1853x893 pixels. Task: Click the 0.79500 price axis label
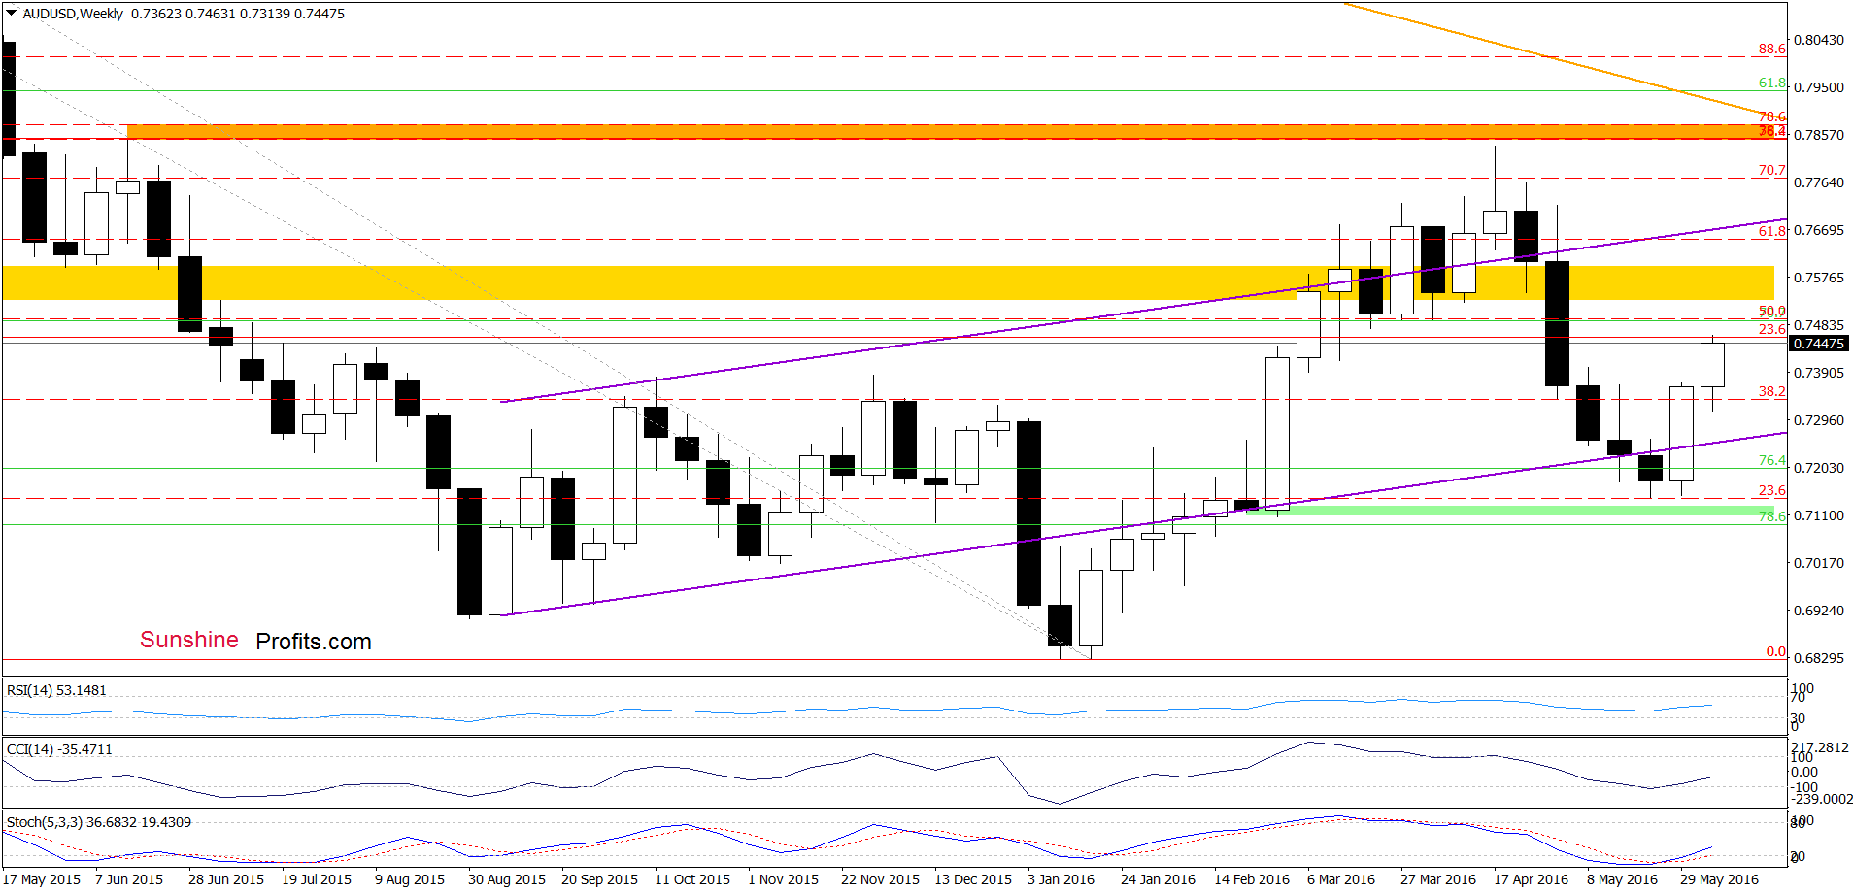tap(1818, 87)
